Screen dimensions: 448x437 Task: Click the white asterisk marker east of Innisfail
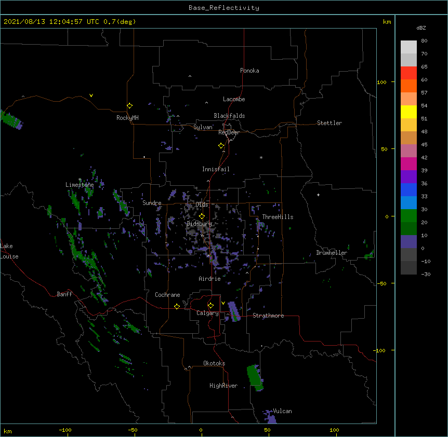261,157
